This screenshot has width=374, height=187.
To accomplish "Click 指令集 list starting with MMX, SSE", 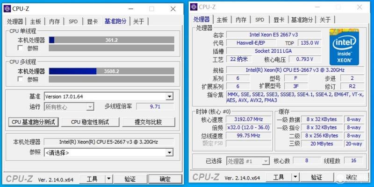I will pyautogui.click(x=295, y=97).
